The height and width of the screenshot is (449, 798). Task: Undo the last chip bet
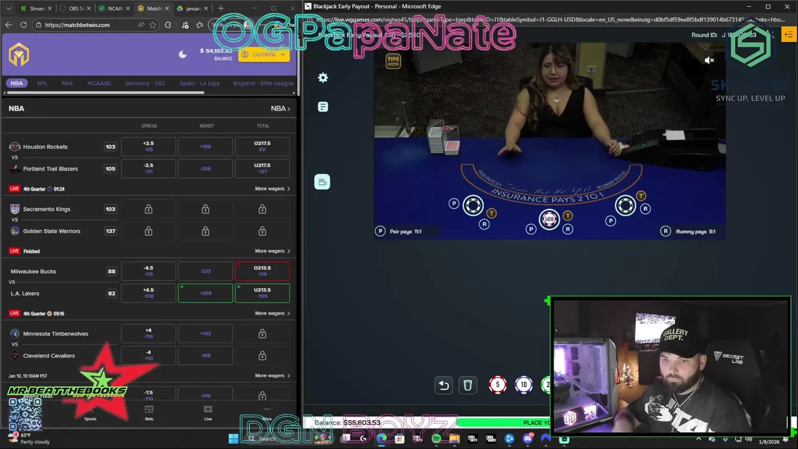(444, 385)
